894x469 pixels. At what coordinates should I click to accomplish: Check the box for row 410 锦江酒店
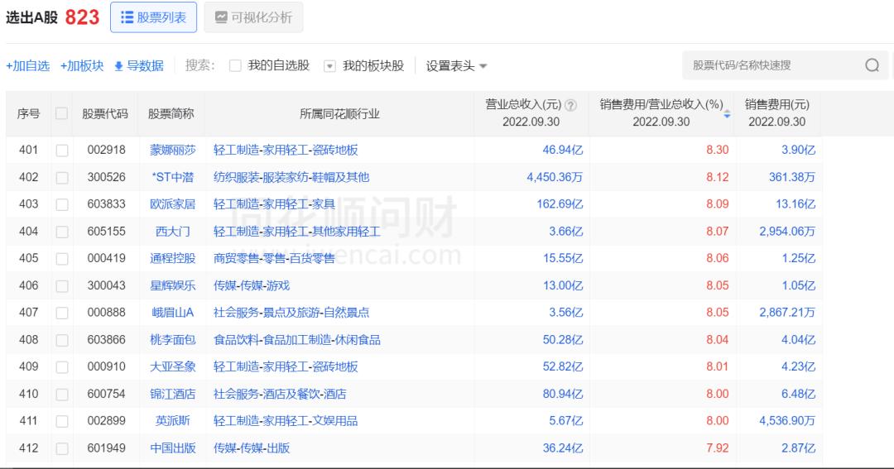click(x=62, y=395)
